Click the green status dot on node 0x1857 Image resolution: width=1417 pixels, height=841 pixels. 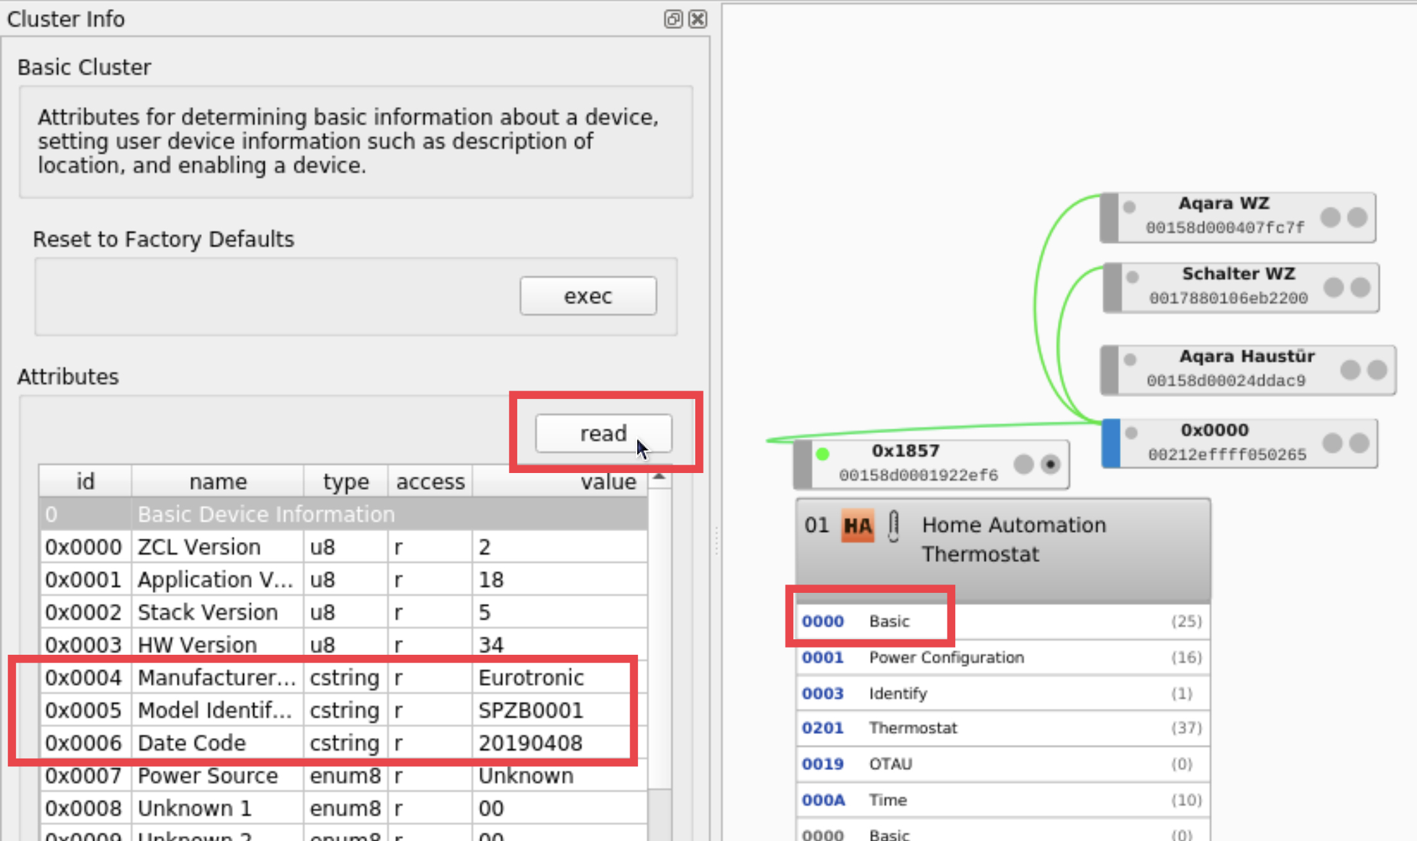pos(822,454)
